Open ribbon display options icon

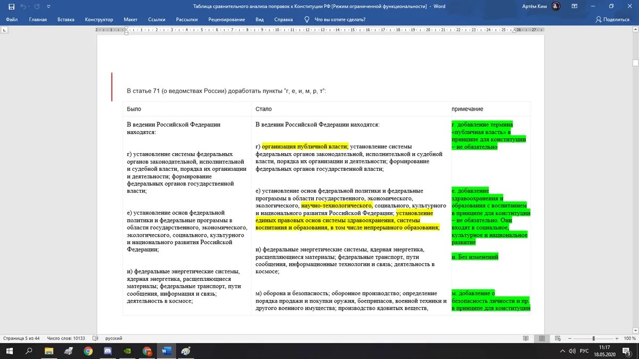point(574,6)
